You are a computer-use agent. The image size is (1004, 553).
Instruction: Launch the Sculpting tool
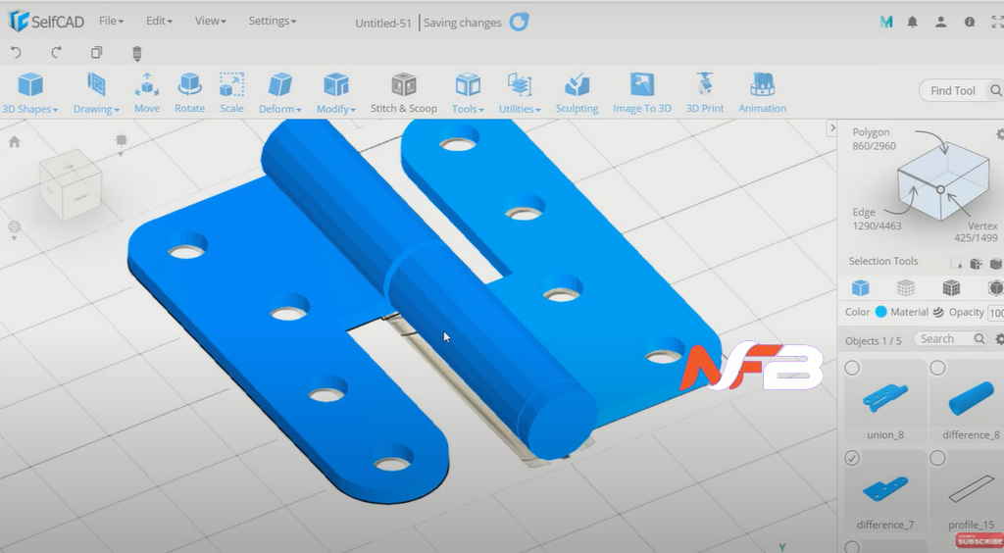point(577,93)
